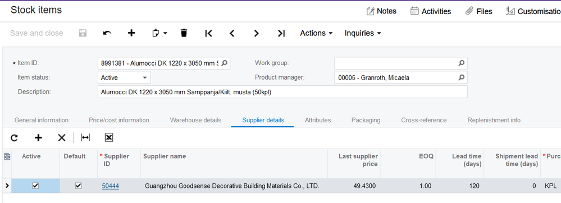Go to the previous record
The image size is (561, 203).
[x=232, y=33]
